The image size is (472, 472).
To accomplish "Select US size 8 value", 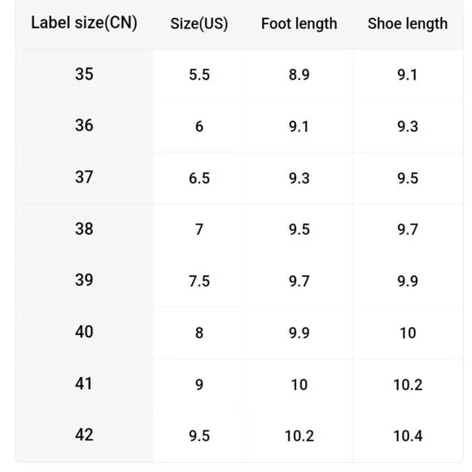I will point(199,333).
